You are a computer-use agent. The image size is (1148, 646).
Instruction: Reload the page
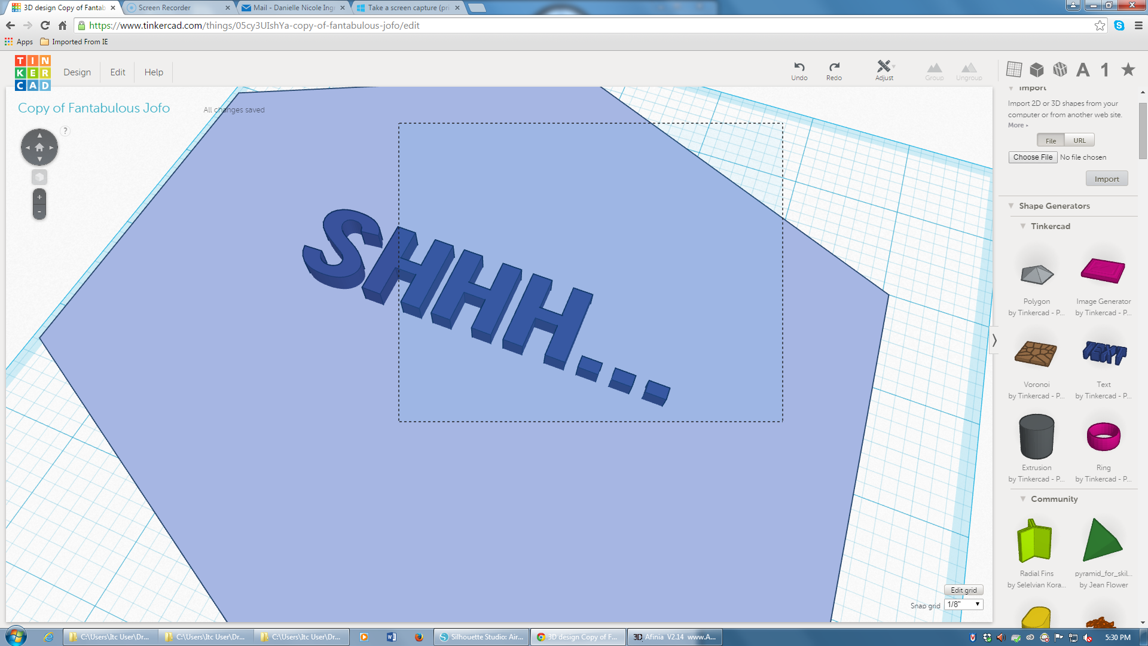[x=45, y=25]
